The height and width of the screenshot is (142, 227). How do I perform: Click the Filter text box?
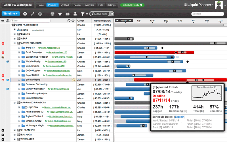click(31, 20)
